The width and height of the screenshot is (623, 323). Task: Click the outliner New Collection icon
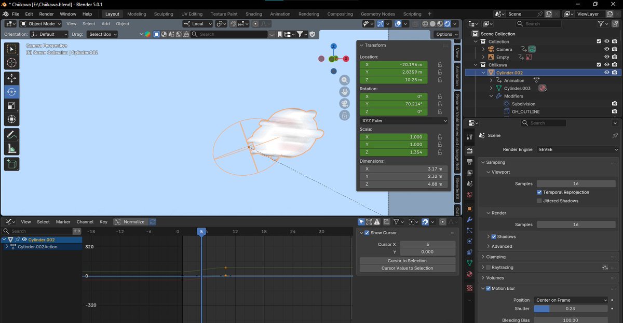(615, 23)
